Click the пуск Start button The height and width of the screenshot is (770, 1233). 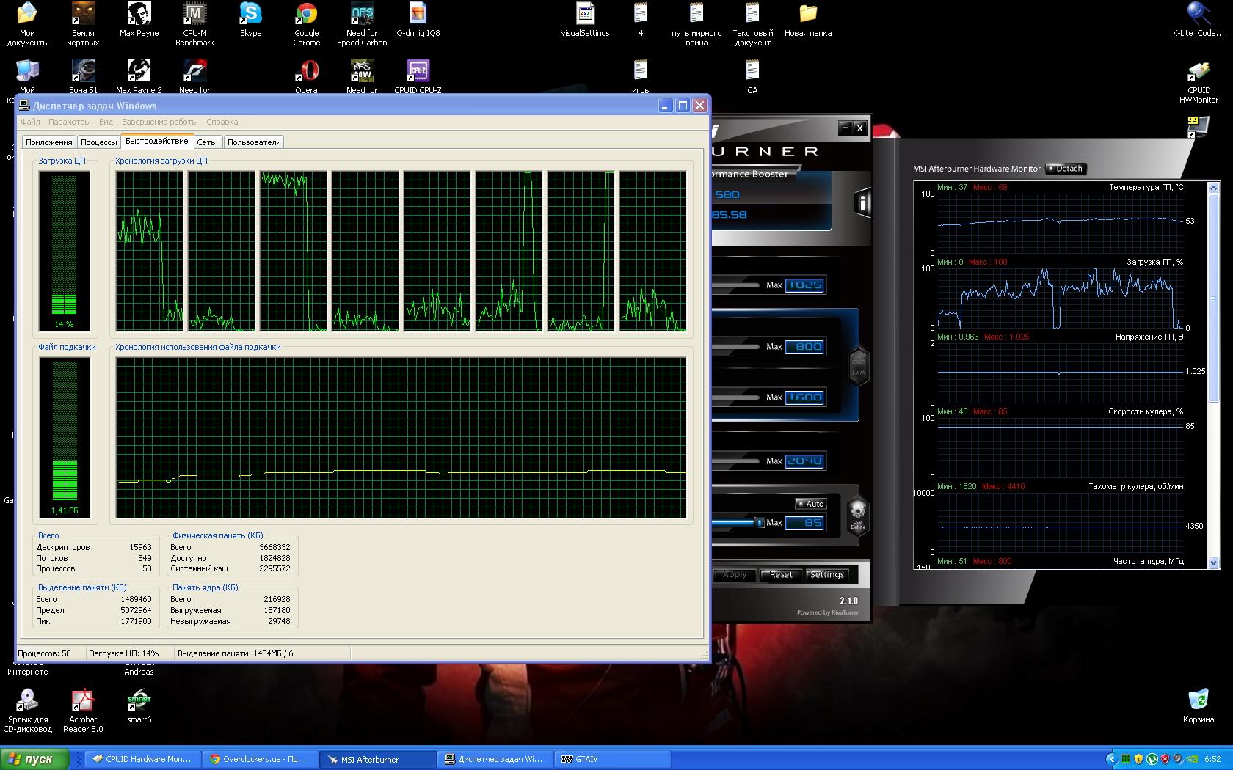pyautogui.click(x=35, y=759)
